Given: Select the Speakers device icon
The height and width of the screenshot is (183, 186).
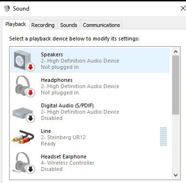Looking at the screenshot, I should 23,60.
